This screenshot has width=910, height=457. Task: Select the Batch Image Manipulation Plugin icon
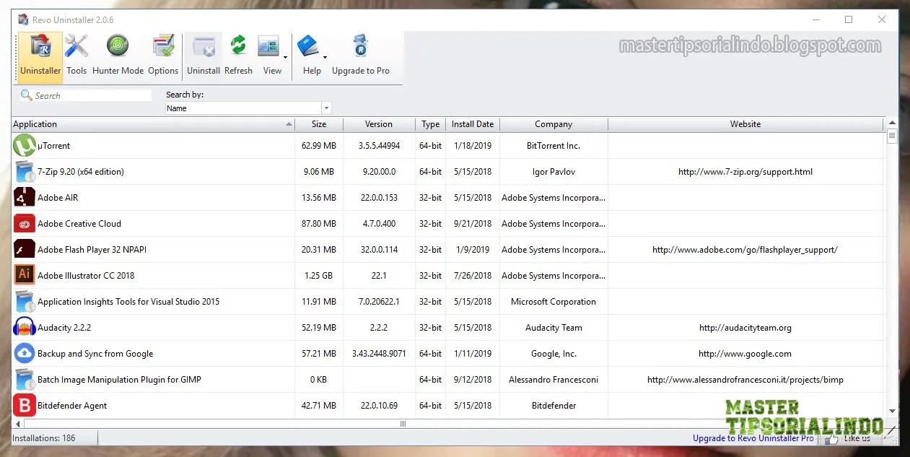click(x=25, y=380)
